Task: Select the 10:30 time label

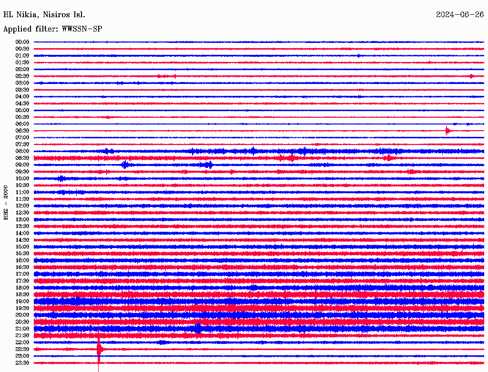Action: (22, 186)
